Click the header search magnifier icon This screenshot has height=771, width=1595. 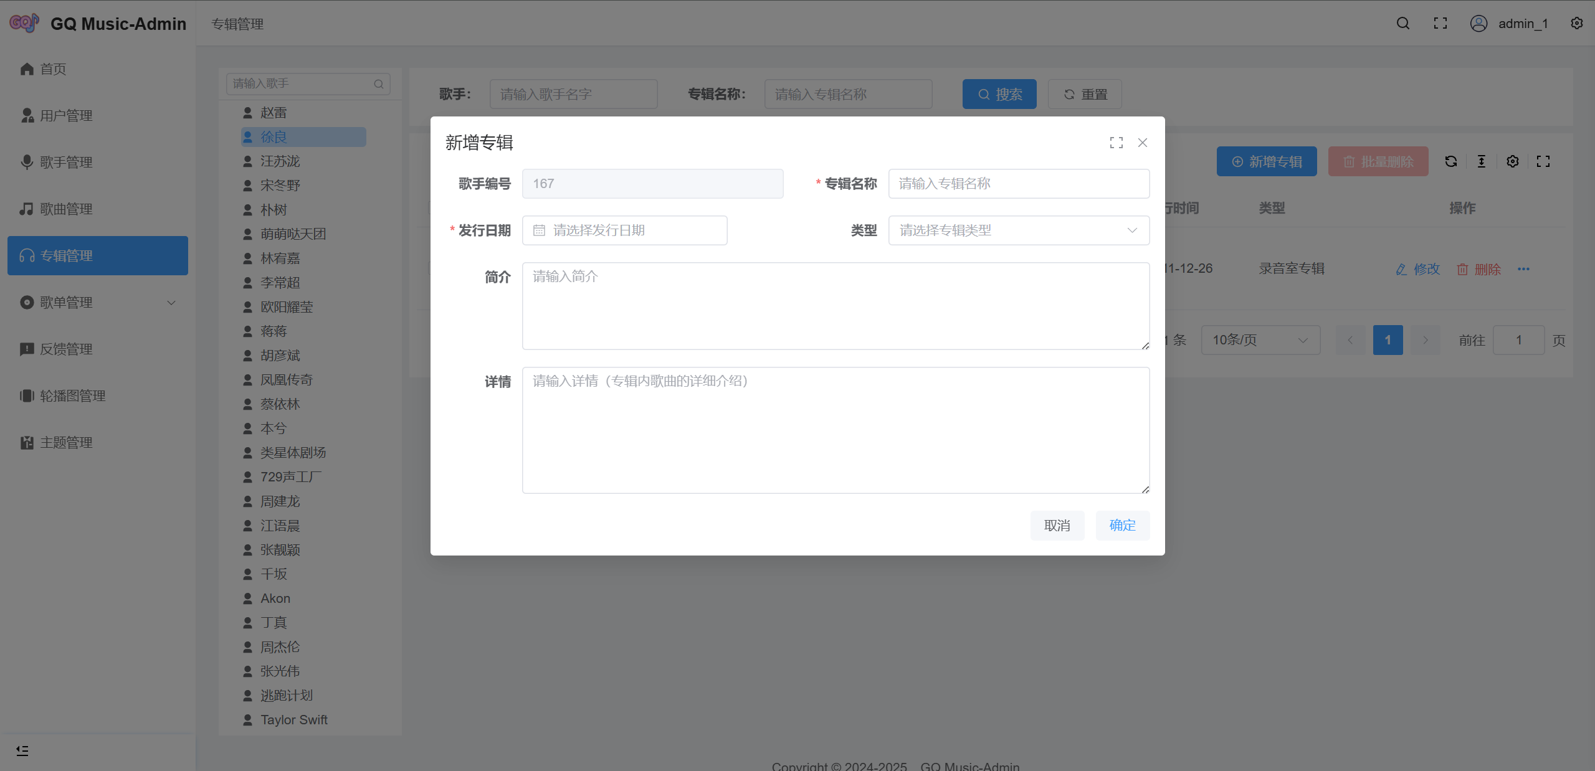pyautogui.click(x=1402, y=24)
